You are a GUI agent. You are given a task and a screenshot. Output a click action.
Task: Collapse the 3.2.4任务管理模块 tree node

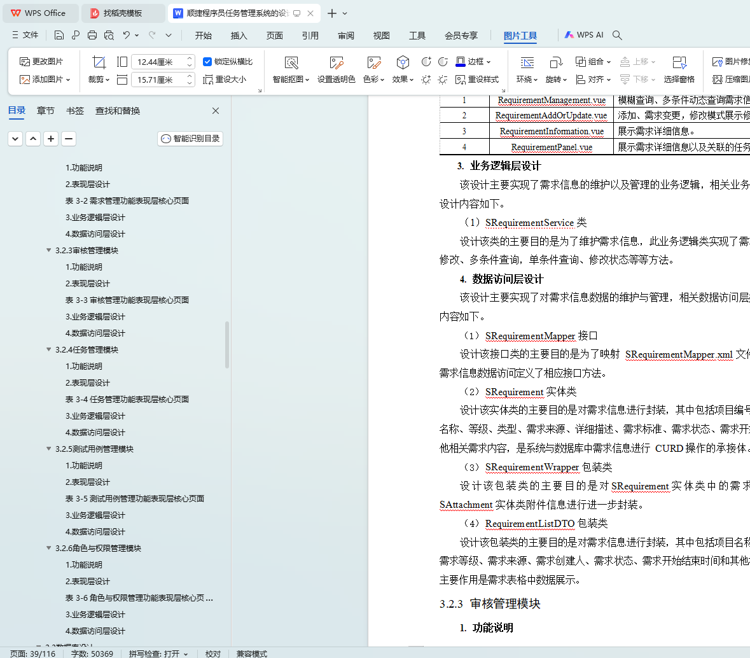pos(48,349)
